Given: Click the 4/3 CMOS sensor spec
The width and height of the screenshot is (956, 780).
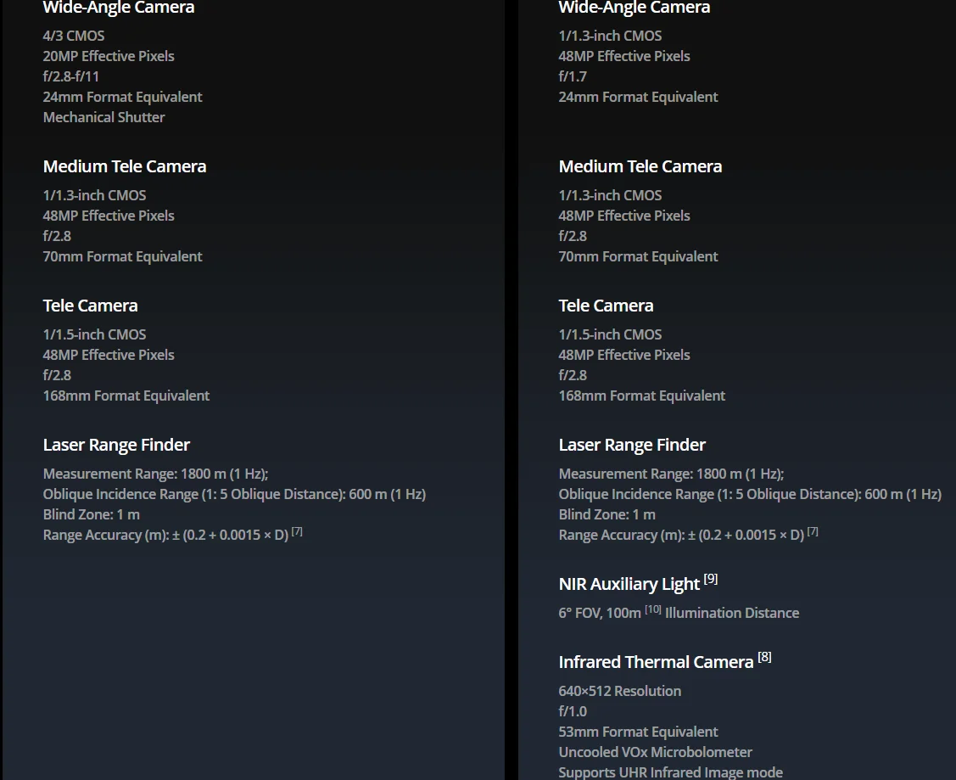Looking at the screenshot, I should [74, 36].
